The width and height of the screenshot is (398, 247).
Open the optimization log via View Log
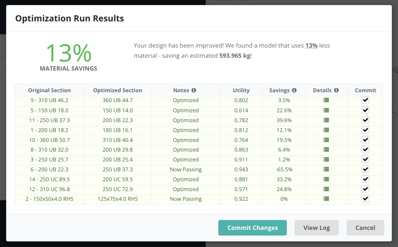(316, 228)
